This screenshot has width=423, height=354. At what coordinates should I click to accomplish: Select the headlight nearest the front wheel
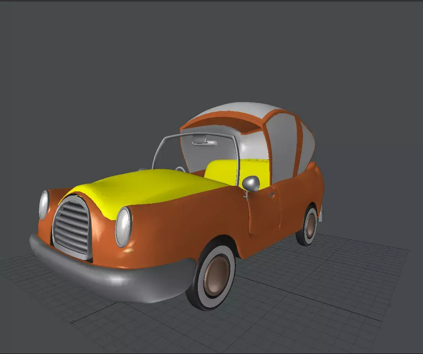(123, 227)
